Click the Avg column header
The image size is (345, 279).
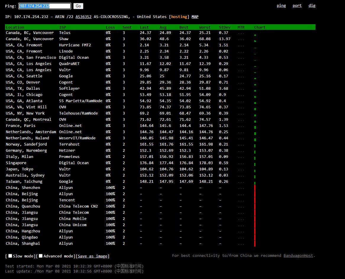click(163, 27)
